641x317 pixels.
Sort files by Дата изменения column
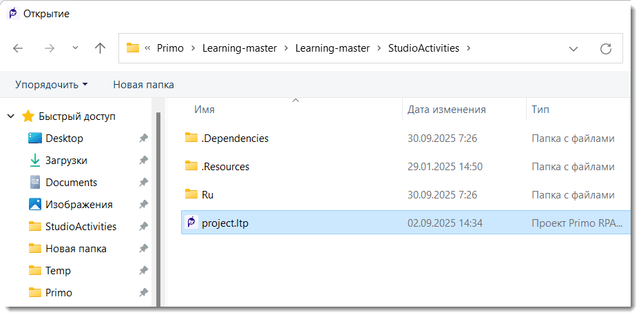(446, 110)
